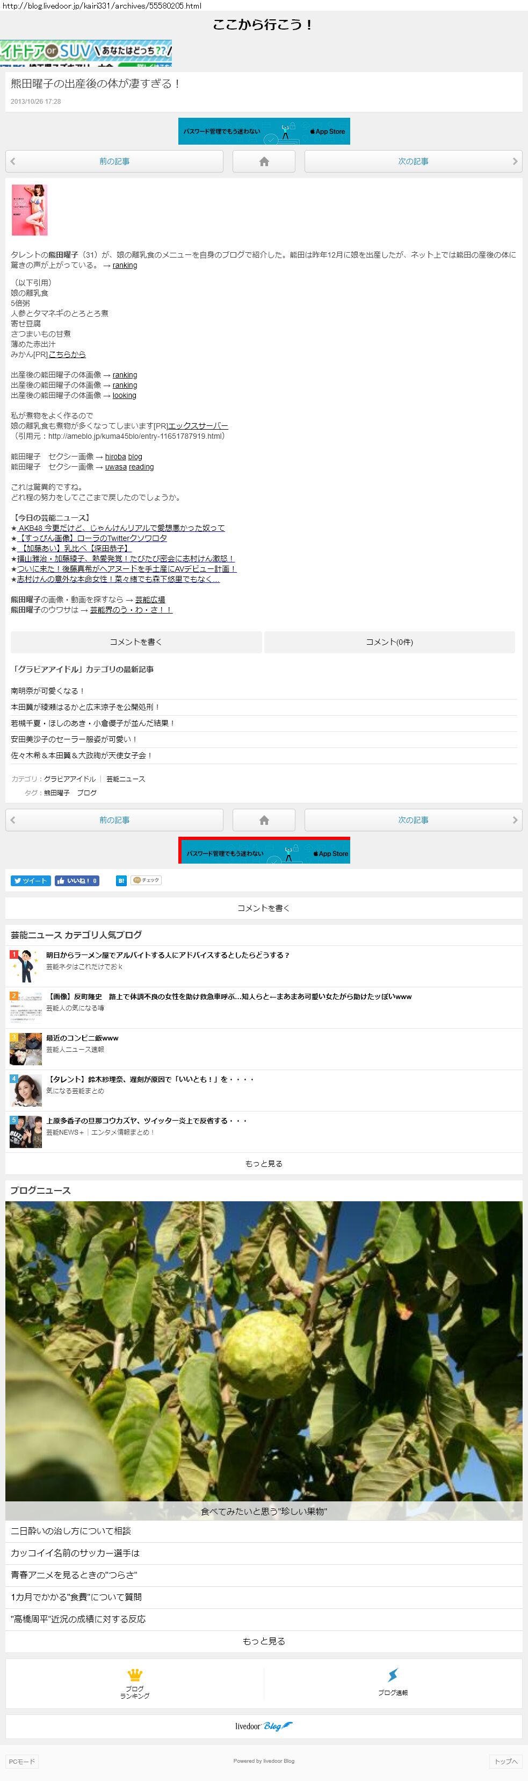This screenshot has height=1781, width=528.
Task: Click the bottom home icon button
Action: coord(264,820)
